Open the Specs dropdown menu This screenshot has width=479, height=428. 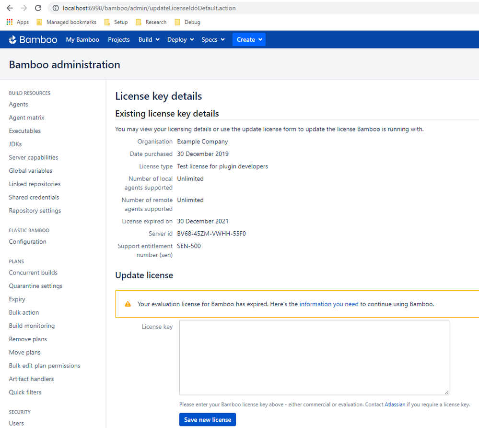pyautogui.click(x=213, y=40)
